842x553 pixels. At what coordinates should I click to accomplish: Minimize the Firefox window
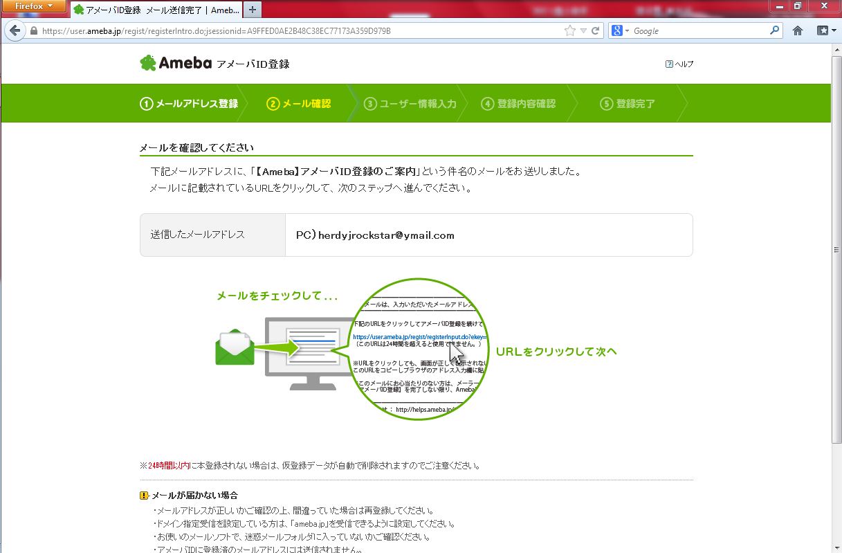[779, 6]
